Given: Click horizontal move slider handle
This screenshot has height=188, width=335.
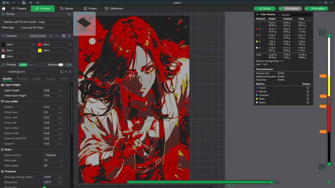Looking at the screenshot, I should [x=271, y=182].
